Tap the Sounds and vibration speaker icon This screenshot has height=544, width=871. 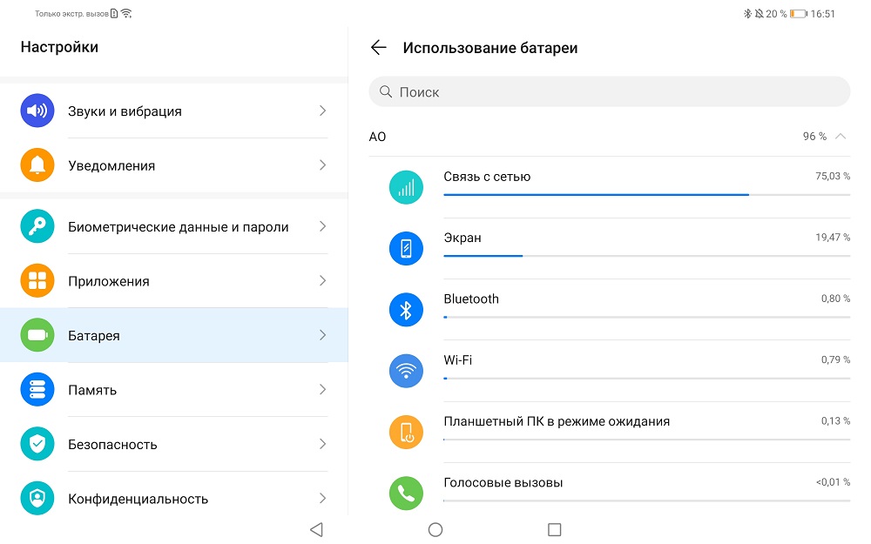coord(37,111)
